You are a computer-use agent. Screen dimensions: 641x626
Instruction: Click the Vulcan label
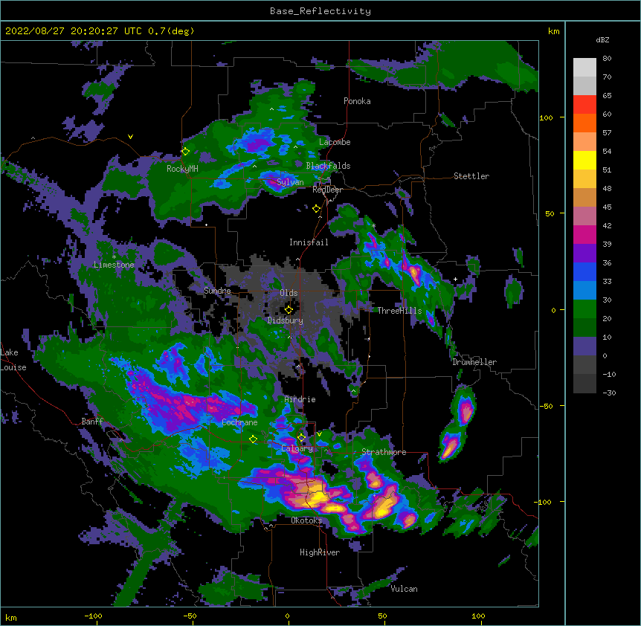tap(404, 589)
